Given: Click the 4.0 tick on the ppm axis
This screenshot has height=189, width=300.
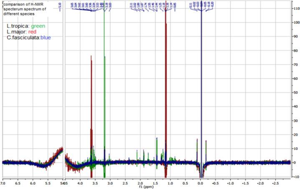Looking at the screenshot, I should 80,183.
